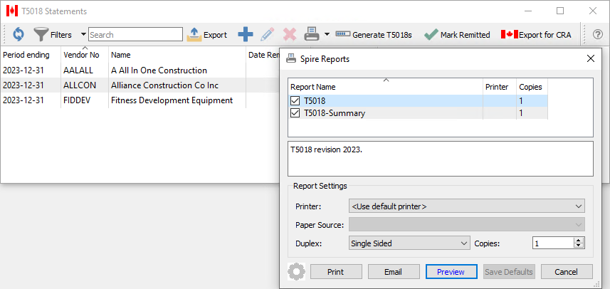Click the Email button
Viewport: 610px width, 289px height.
coord(394,272)
